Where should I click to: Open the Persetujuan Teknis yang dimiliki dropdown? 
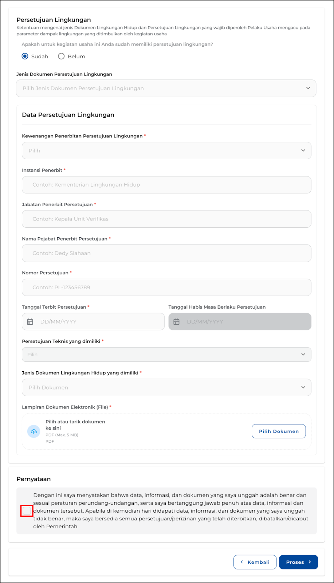click(166, 355)
